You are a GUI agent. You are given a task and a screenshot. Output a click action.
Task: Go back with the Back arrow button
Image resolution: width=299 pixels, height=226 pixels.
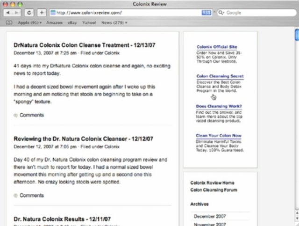coord(8,13)
